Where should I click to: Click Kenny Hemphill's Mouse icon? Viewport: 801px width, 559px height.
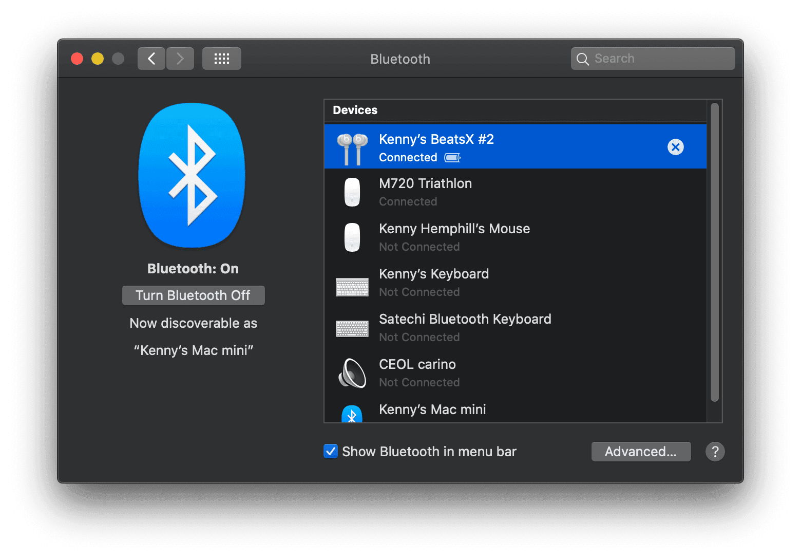[352, 237]
